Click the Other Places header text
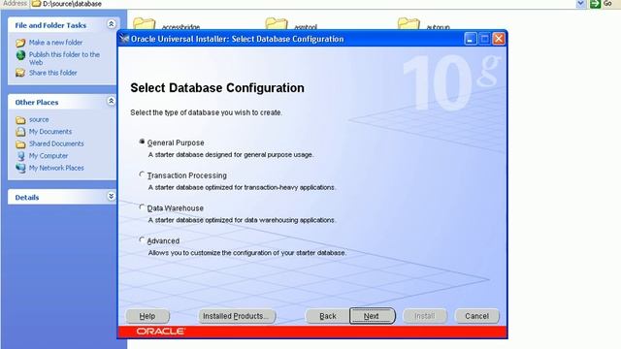 coord(37,102)
